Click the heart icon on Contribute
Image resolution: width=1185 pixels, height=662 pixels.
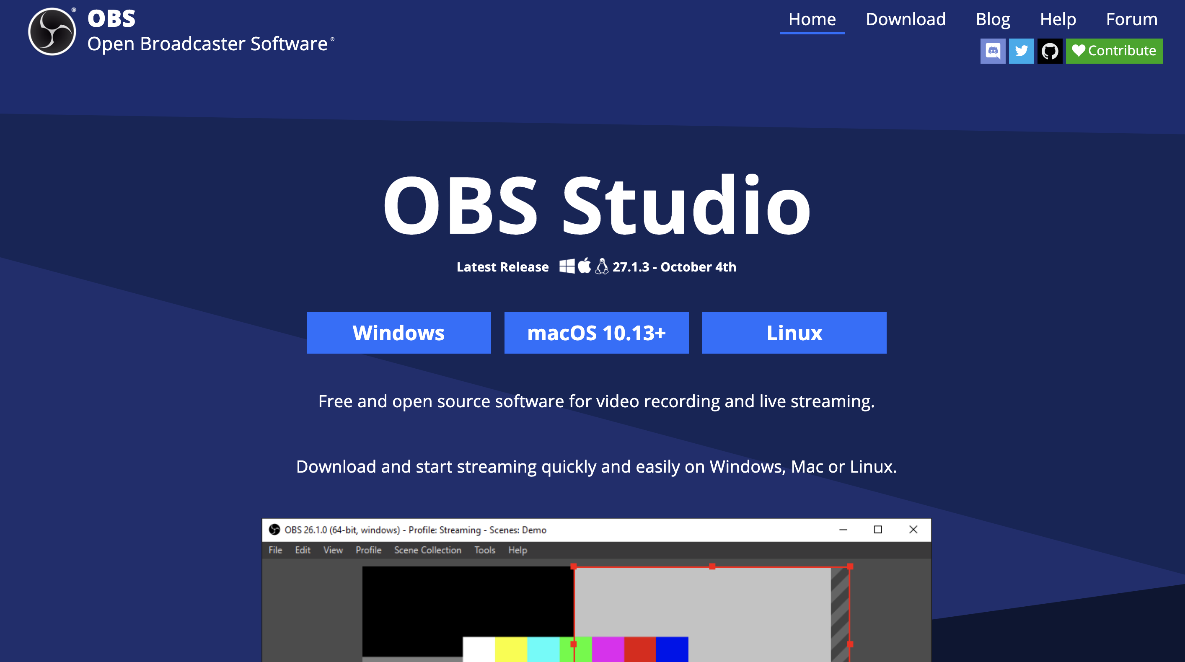pyautogui.click(x=1078, y=50)
